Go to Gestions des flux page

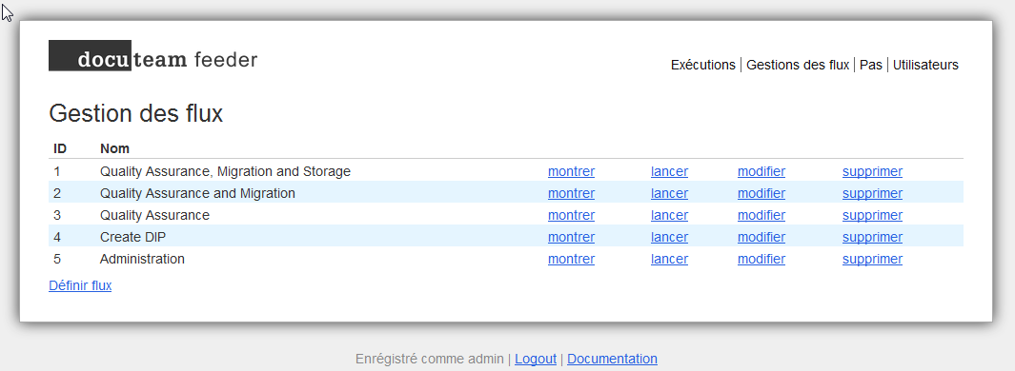click(x=798, y=65)
